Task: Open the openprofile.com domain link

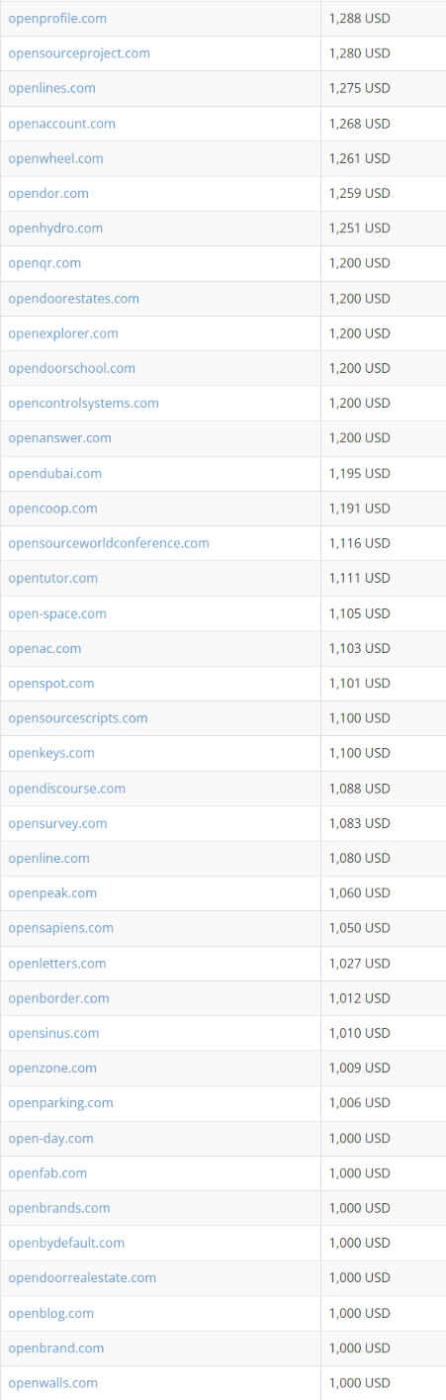Action: [x=57, y=18]
